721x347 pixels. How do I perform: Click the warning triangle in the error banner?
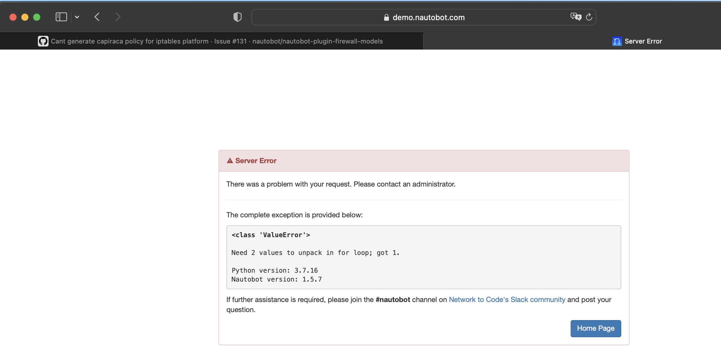click(x=230, y=160)
